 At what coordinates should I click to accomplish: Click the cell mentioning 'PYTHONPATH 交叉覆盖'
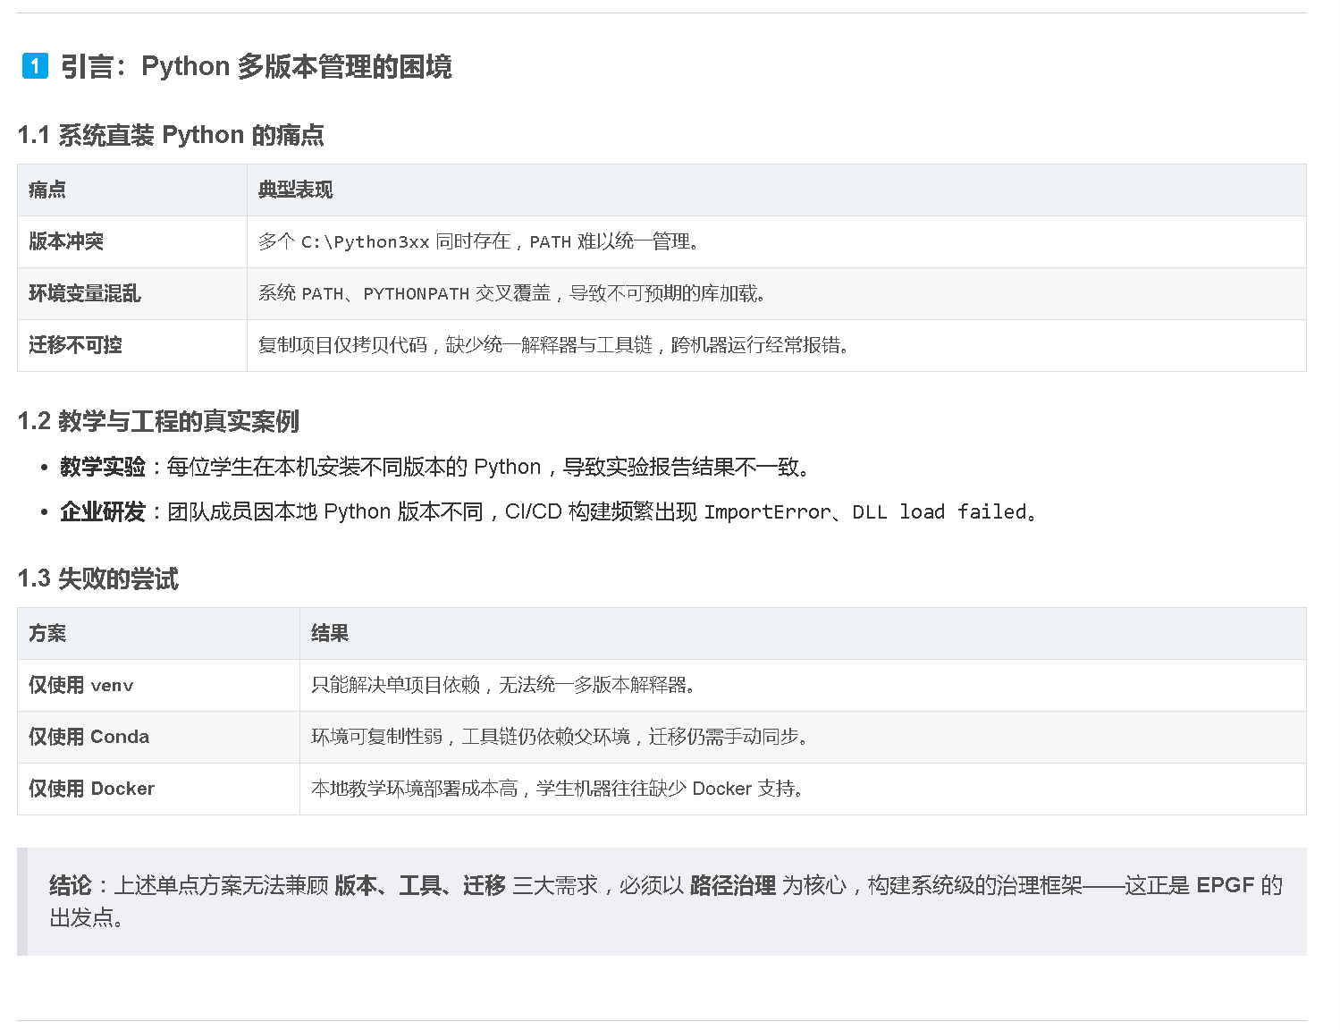click(777, 293)
